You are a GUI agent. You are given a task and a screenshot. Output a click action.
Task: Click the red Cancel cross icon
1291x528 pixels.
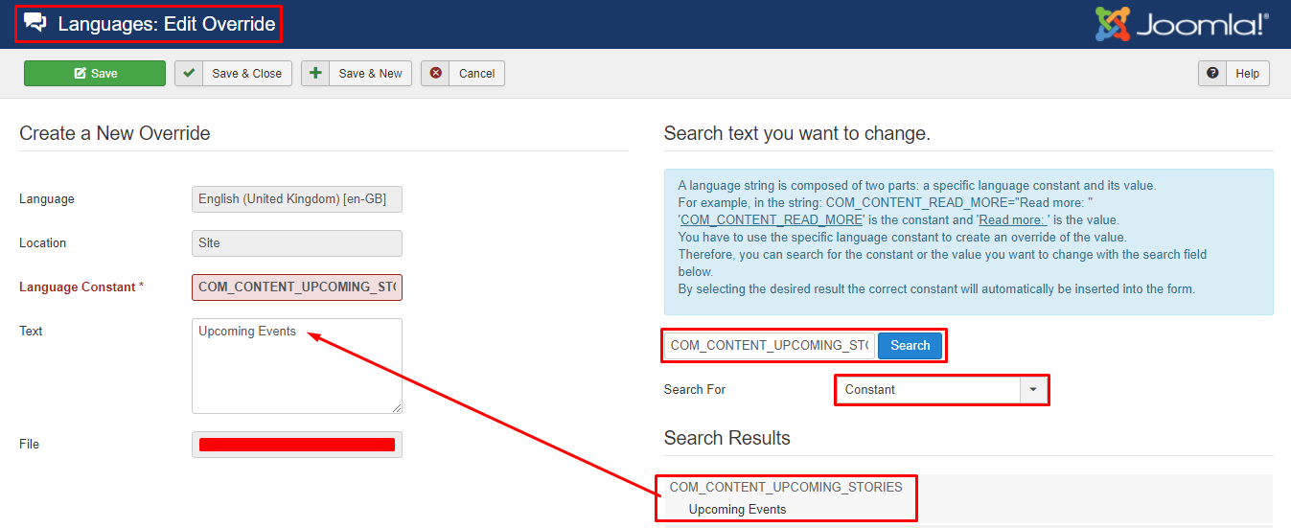(436, 74)
